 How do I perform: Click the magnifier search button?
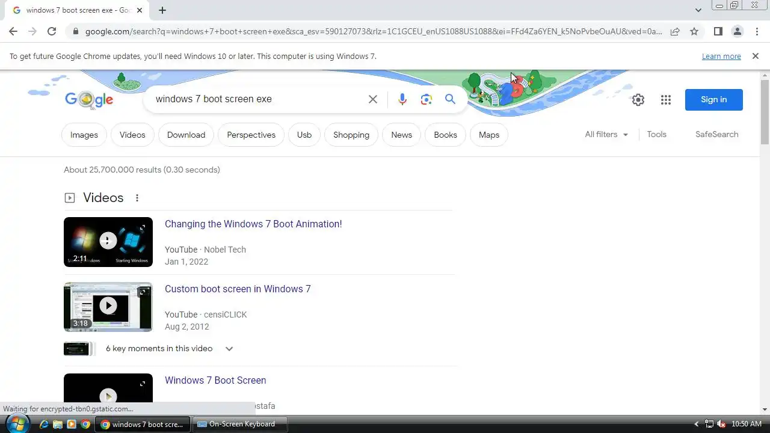(450, 99)
